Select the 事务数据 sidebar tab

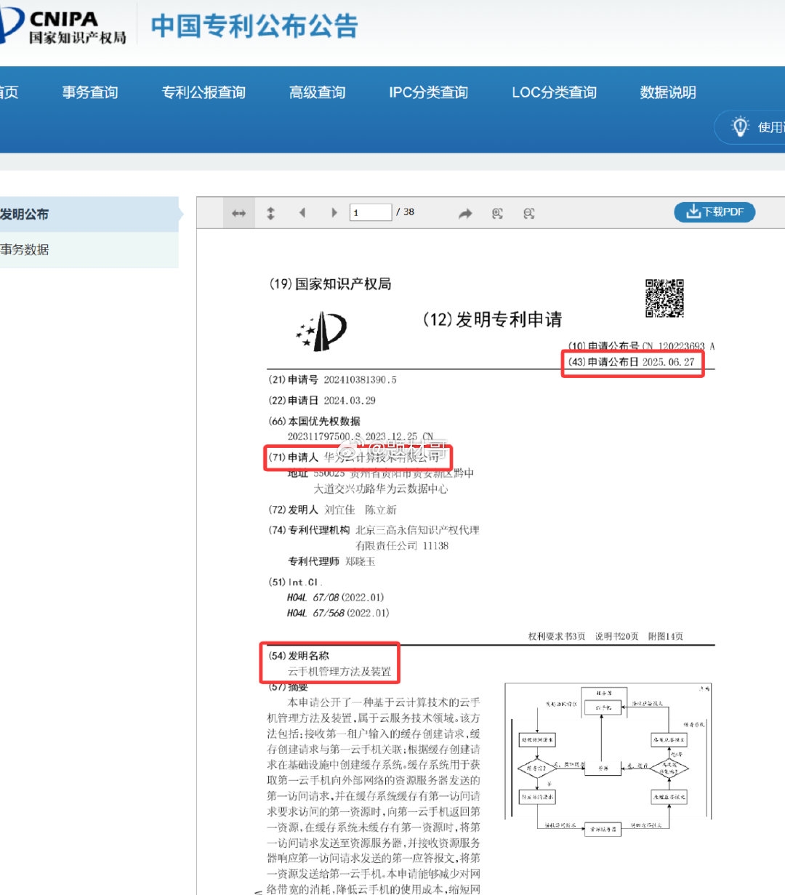89,249
